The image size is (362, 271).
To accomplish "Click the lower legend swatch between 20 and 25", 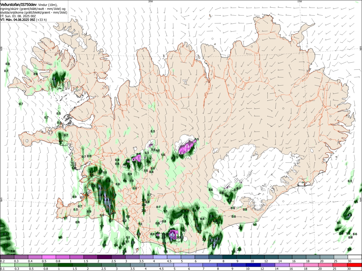I will click(325, 265).
